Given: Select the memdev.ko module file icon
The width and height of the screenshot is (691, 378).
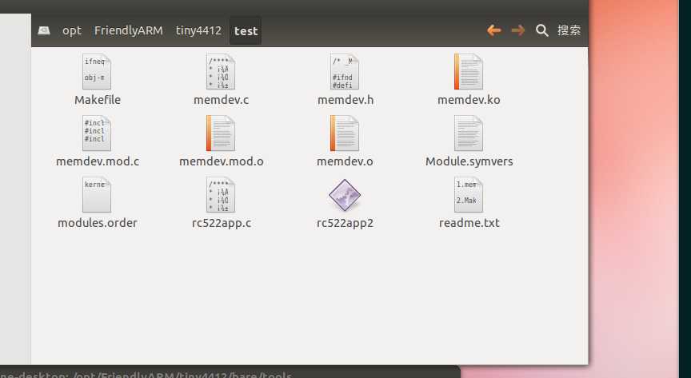Looking at the screenshot, I should point(469,71).
